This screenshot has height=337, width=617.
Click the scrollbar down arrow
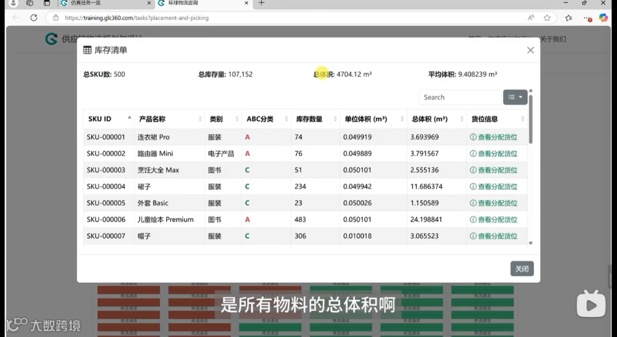(531, 243)
